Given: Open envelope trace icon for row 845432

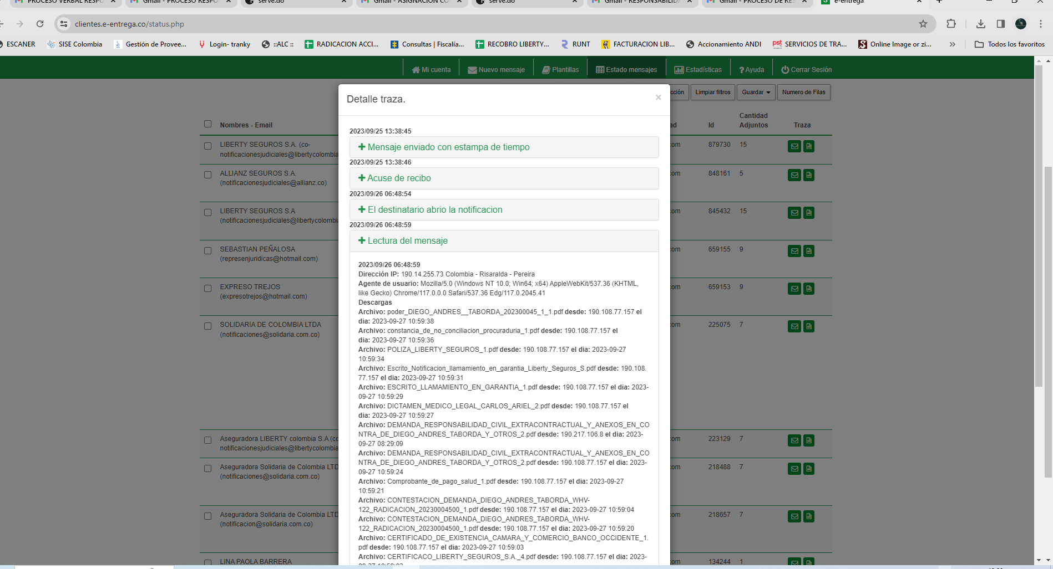Looking at the screenshot, I should pos(794,213).
